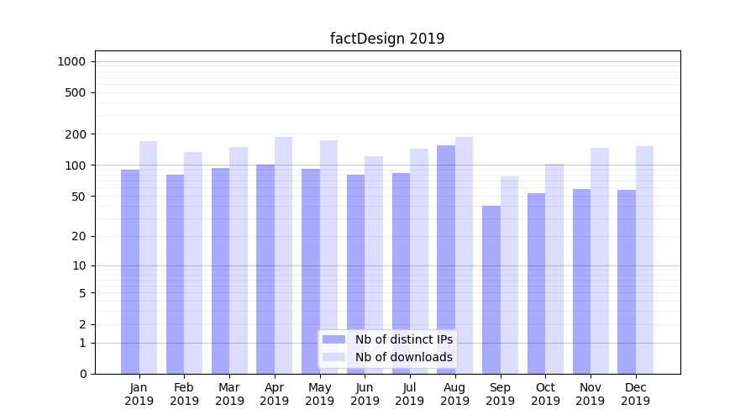Screen dimensions: 756x420
Task: Click the '100' y-axis tick label
Action: point(76,165)
